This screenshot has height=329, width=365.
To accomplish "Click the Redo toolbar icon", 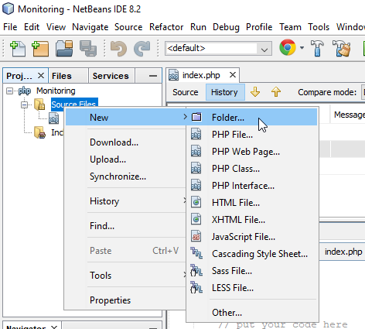I will (x=142, y=48).
